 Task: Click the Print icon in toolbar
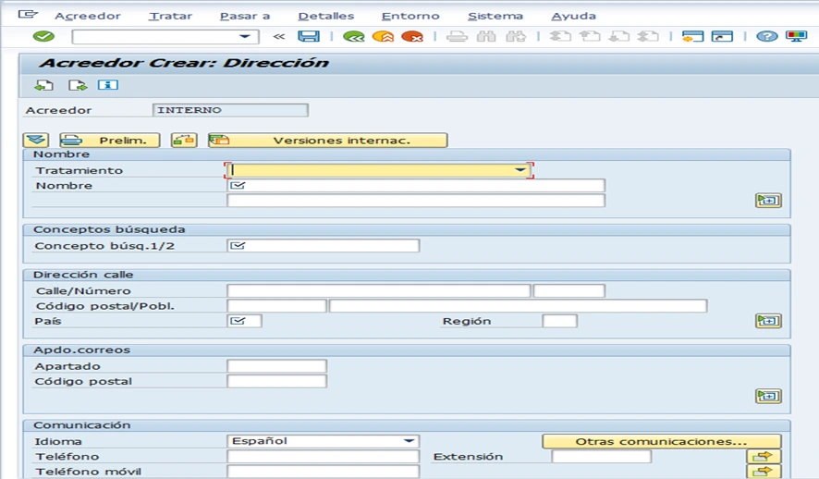coord(457,37)
